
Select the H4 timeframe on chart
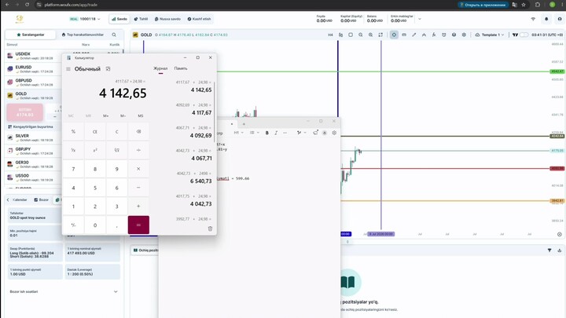pos(330,35)
